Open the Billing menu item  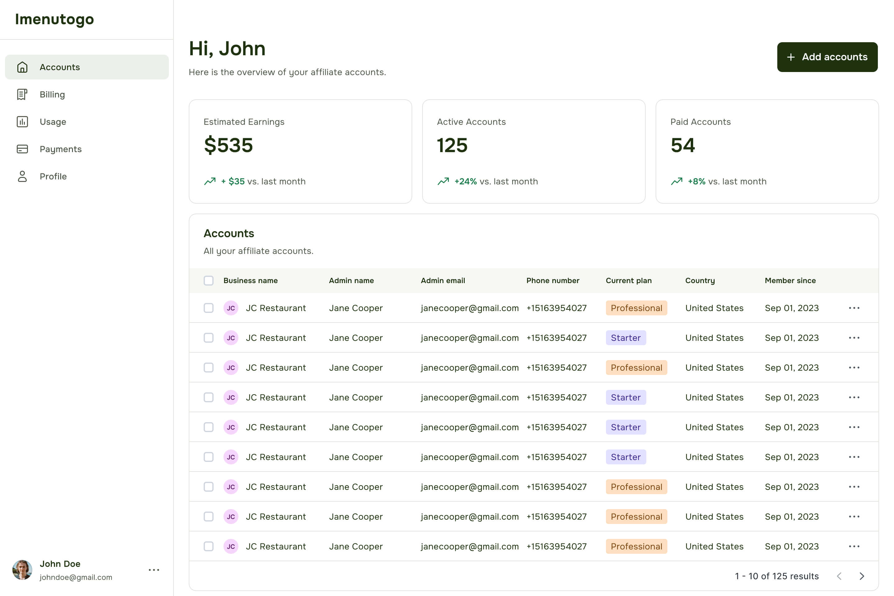[52, 95]
